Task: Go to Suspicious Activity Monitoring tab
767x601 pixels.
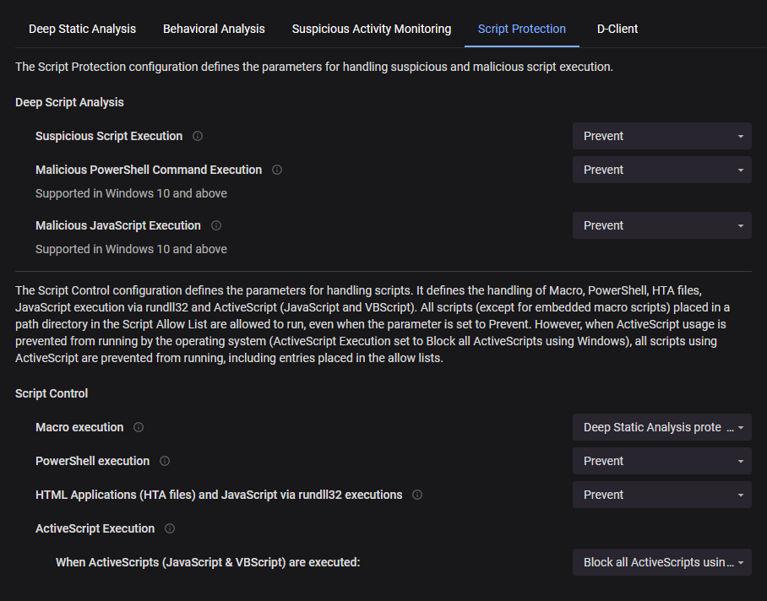Action: [372, 29]
